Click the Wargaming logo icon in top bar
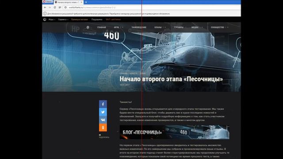The height and width of the screenshot is (159, 283). click(45, 19)
